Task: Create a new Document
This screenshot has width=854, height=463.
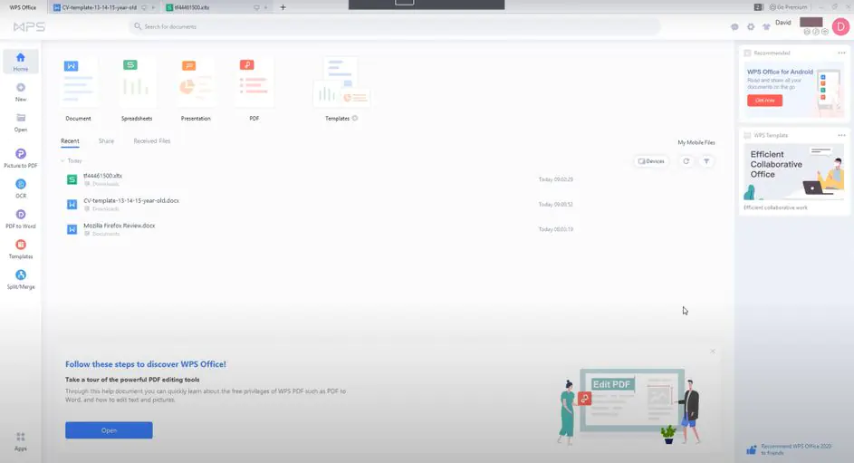Action: click(79, 89)
